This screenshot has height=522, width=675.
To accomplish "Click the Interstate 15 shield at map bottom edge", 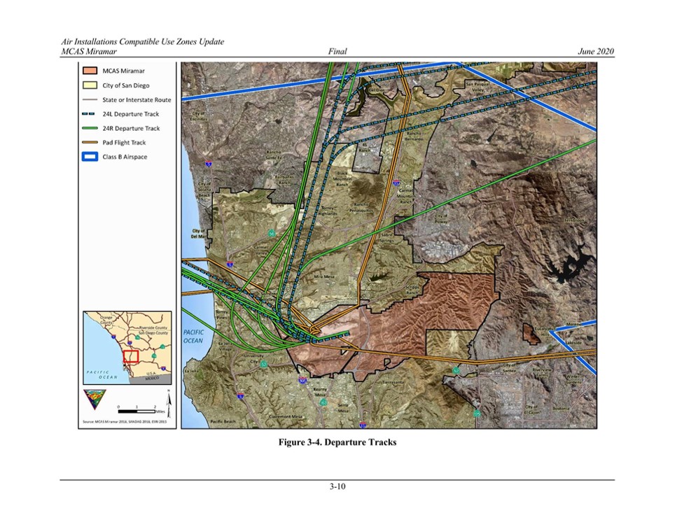I will (x=363, y=425).
